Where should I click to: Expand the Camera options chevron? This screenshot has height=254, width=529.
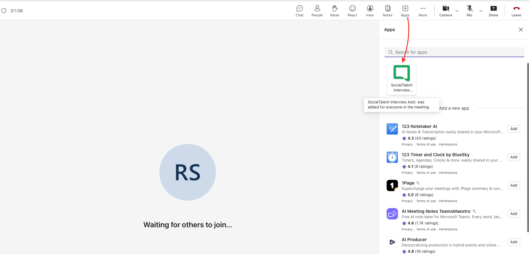click(x=457, y=11)
